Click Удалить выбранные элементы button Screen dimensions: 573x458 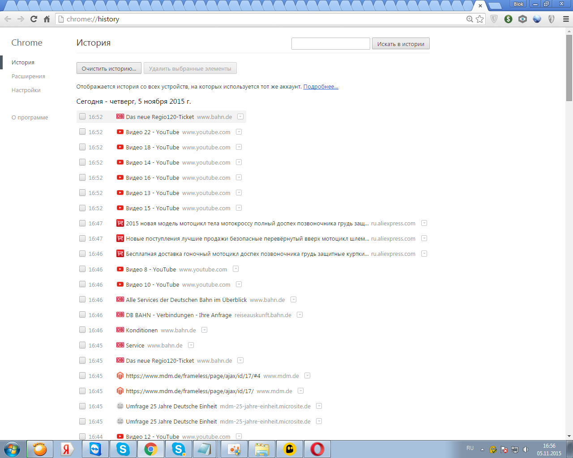[190, 68]
